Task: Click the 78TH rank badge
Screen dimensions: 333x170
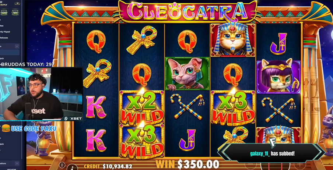Action: click(15, 13)
